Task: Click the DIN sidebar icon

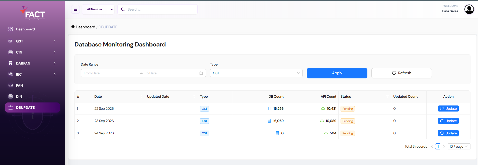Action: click(11, 96)
